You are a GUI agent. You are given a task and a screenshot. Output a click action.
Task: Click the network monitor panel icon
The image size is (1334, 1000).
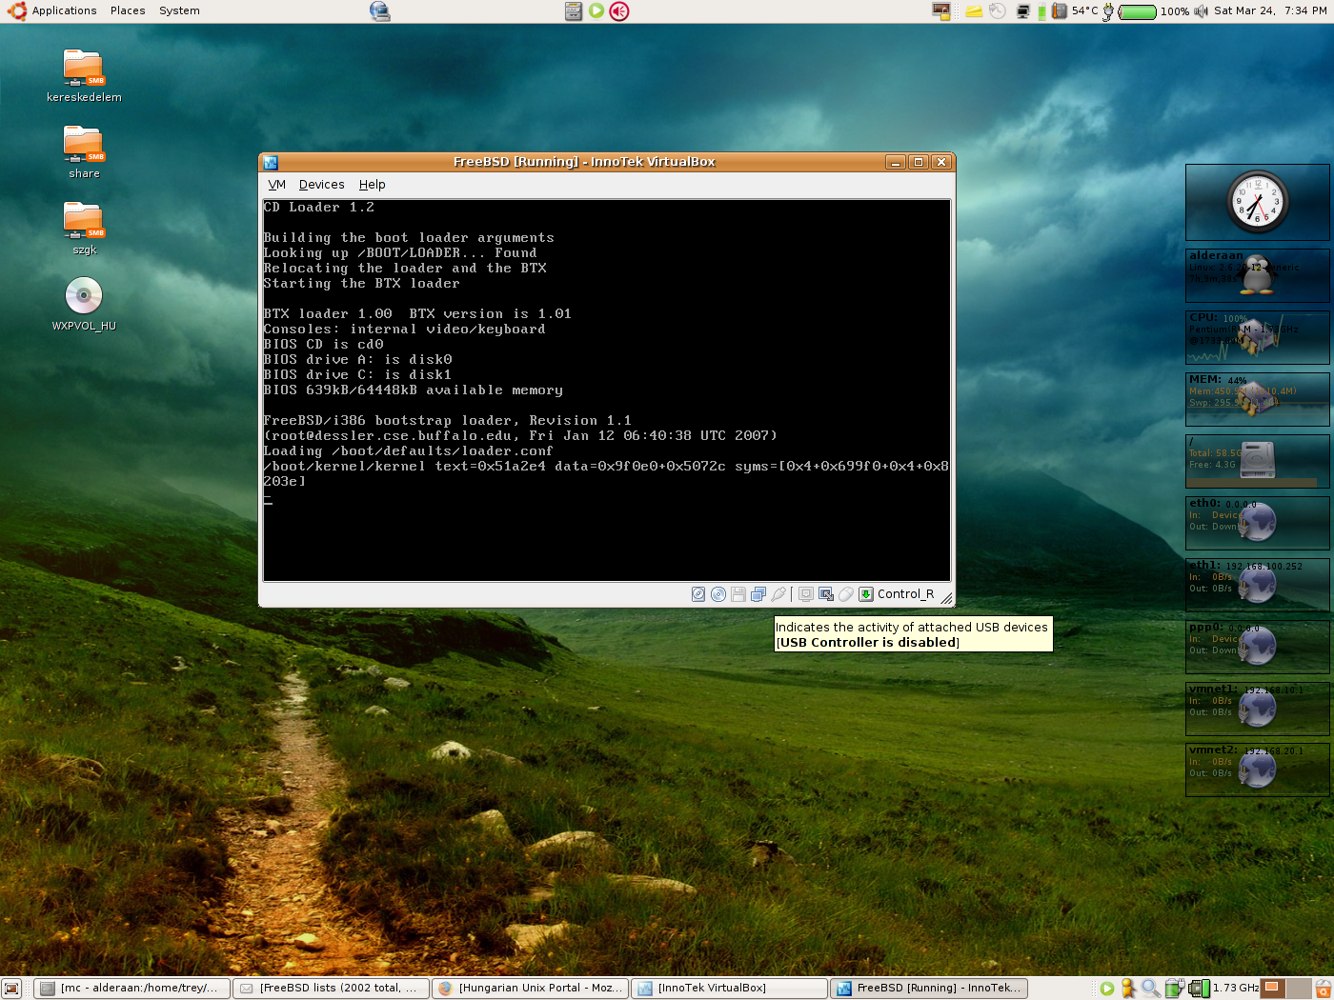tap(1023, 11)
